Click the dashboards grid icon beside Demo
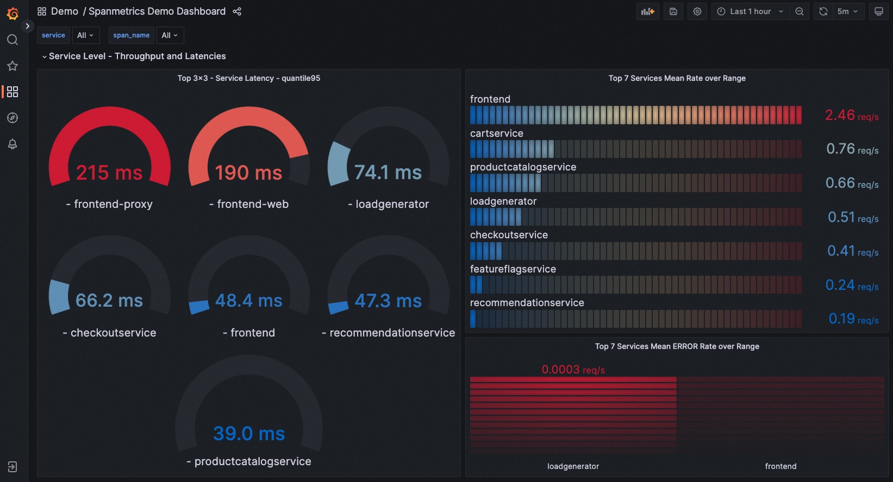This screenshot has width=893, height=482. point(42,11)
